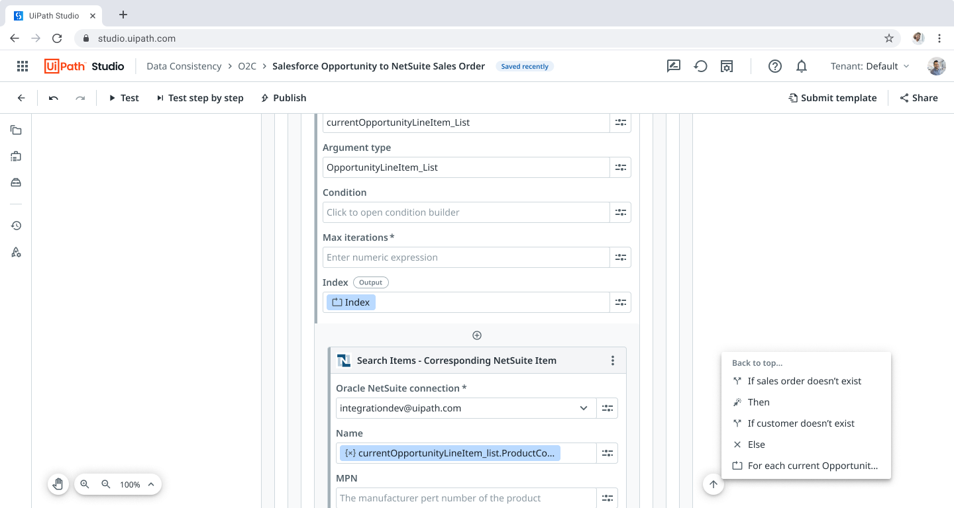Screen dimensions: 954x508
Task: Click Submit template
Action: coord(833,98)
